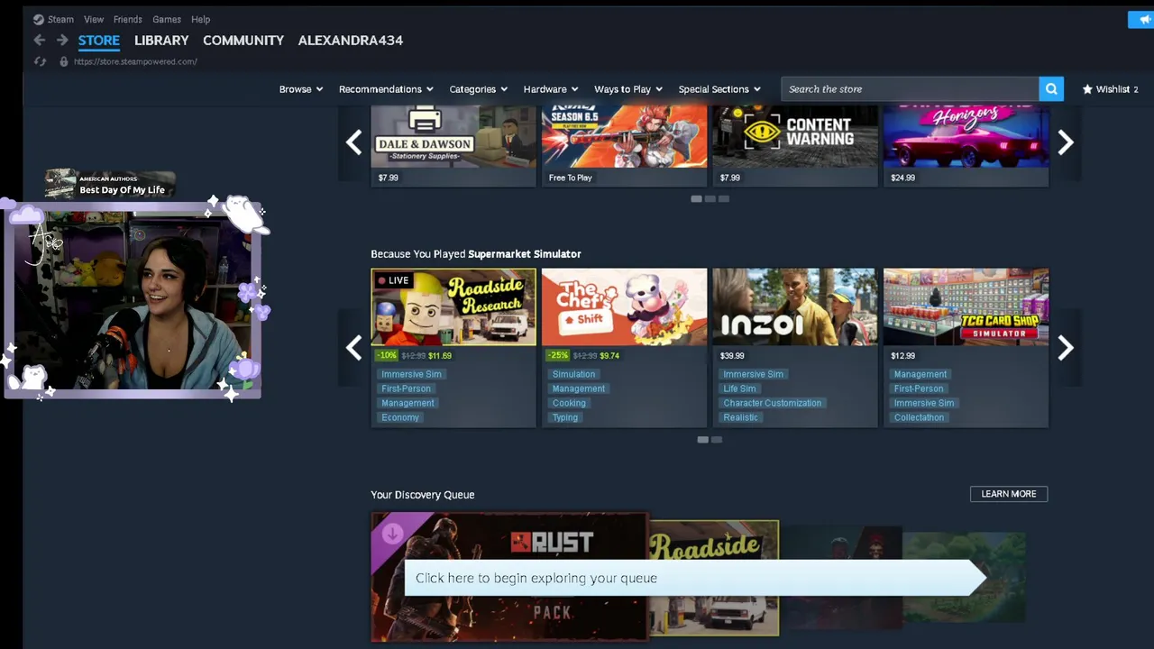This screenshot has height=649, width=1154.
Task: Click the Realistic tag on inZOI
Action: pos(740,417)
